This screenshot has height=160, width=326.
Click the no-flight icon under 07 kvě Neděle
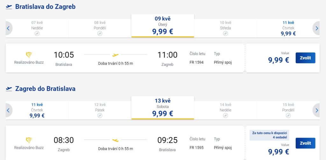click(37, 33)
